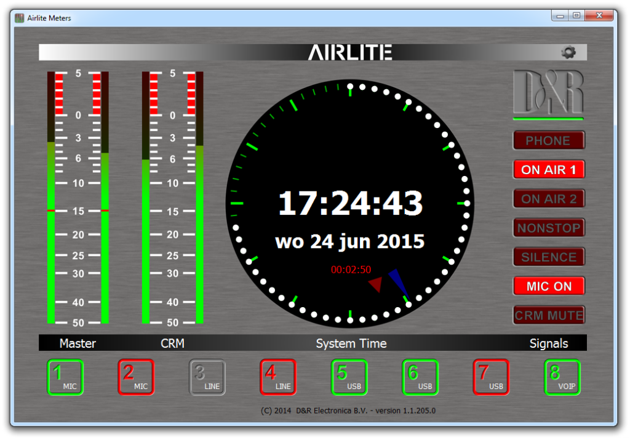The height and width of the screenshot is (440, 630).
Task: Click the ON AIR 2 label
Action: (x=549, y=199)
